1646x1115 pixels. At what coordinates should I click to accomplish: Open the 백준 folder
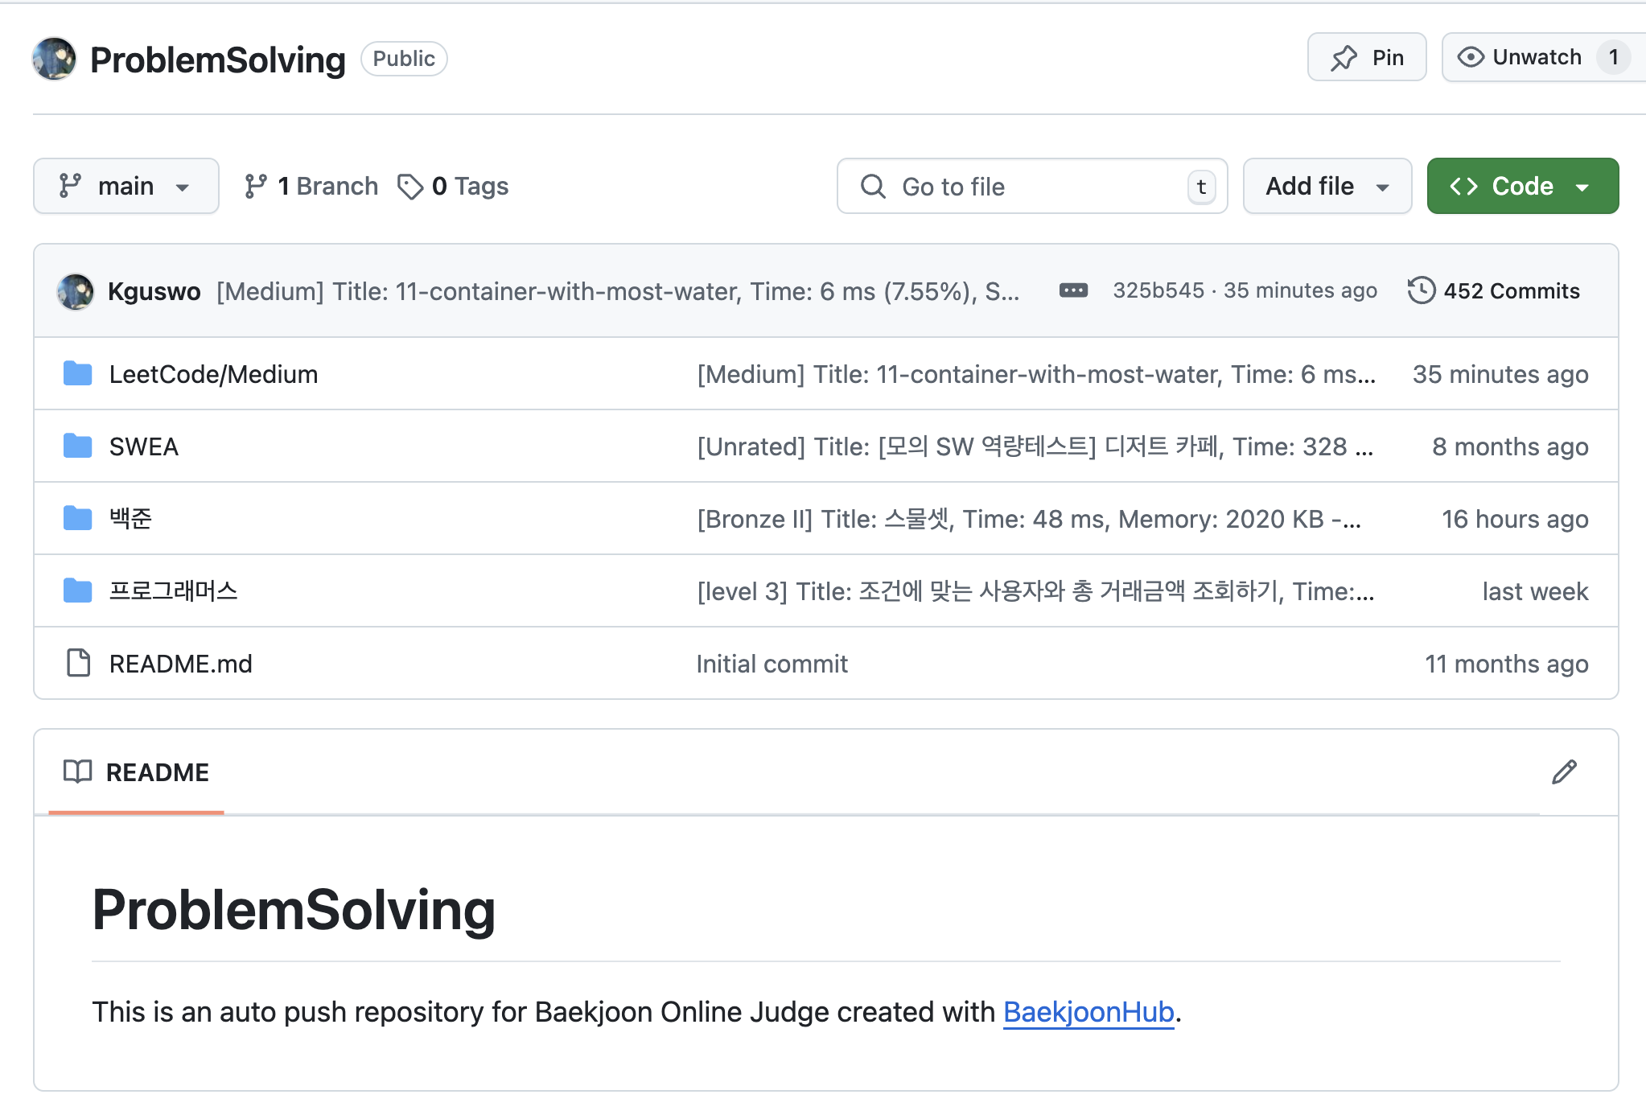(x=130, y=519)
